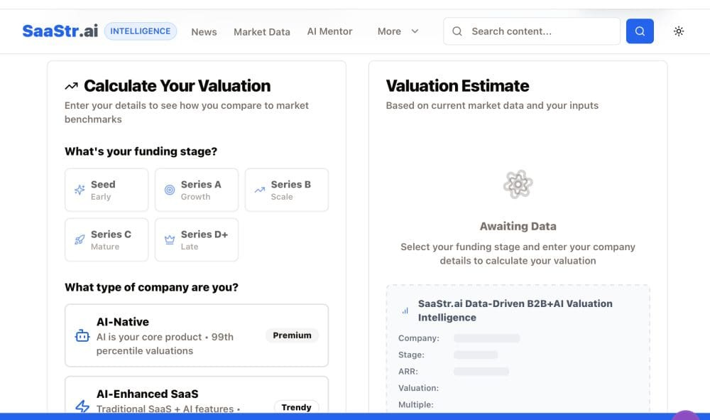Viewport: 710px width, 420px height.
Task: Click the Seed sparkle icon
Action: point(80,190)
